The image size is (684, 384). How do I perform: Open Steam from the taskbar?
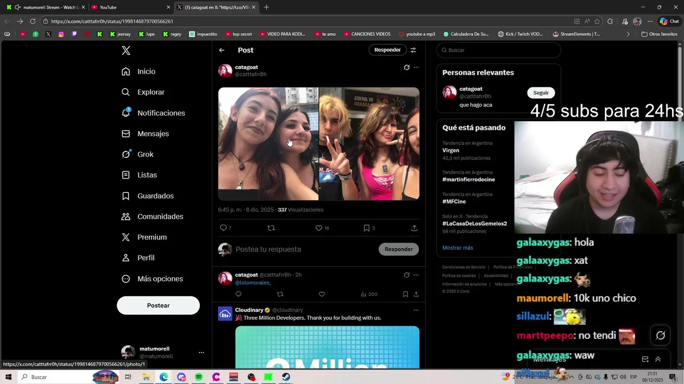click(286, 377)
